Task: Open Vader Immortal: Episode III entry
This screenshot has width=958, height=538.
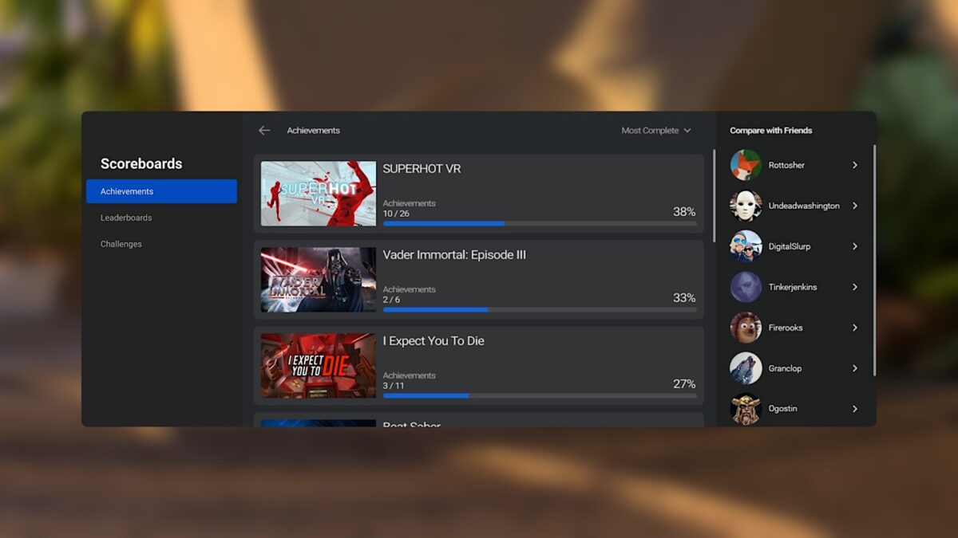Action: point(454,255)
